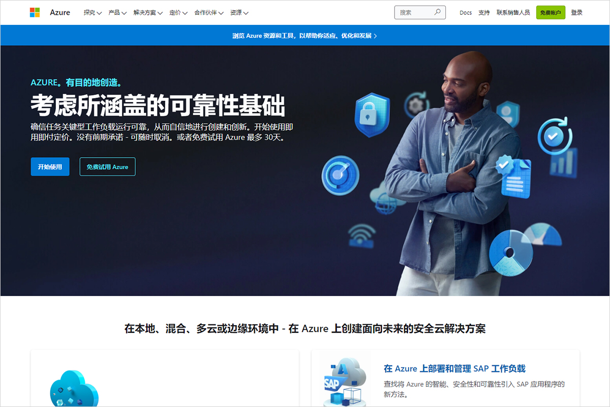Expand the 探究 menu
610x407 pixels.
coord(93,13)
